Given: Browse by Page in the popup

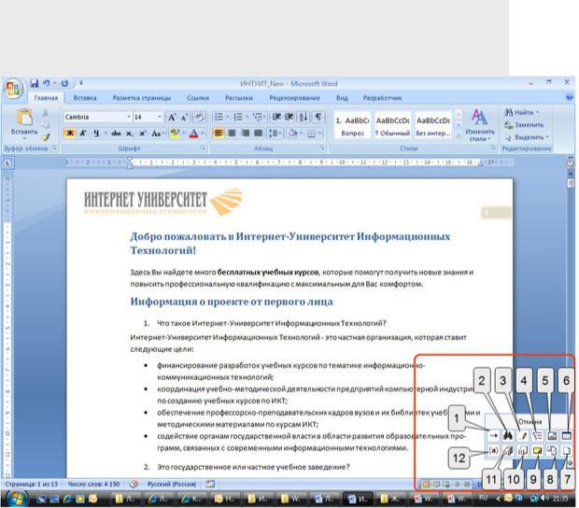Looking at the screenshot, I should pyautogui.click(x=567, y=450).
